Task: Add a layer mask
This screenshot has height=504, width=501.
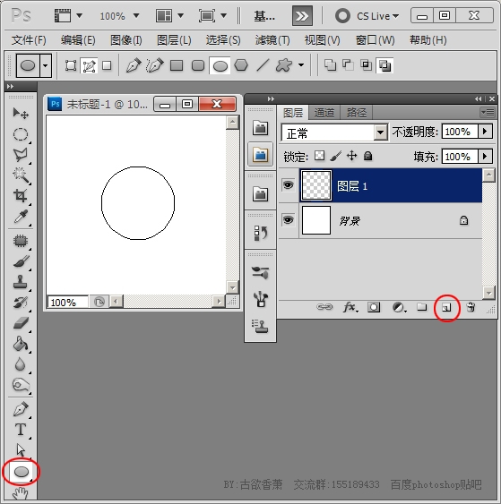Action: tap(374, 308)
